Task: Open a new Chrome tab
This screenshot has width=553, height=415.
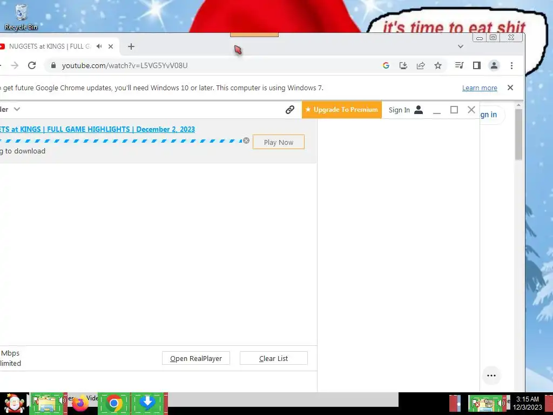Action: 131,46
